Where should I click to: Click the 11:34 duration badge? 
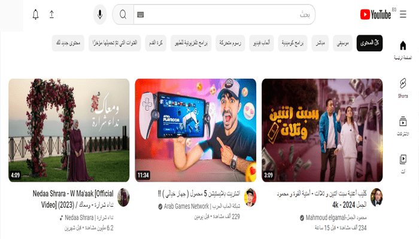(143, 175)
